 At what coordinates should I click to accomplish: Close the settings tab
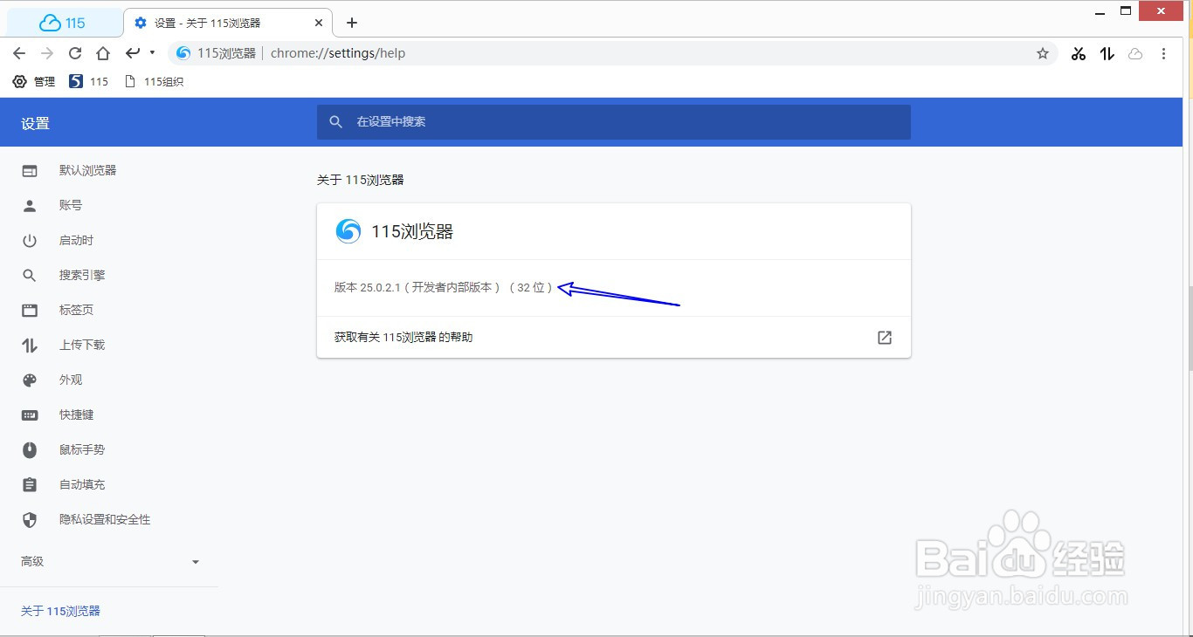click(320, 23)
